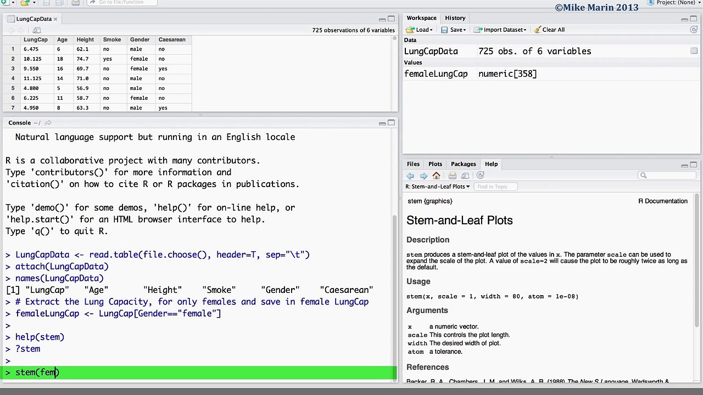Screen dimensions: 703x395
Task: Click the stem(fem console input line
Action: coord(200,373)
